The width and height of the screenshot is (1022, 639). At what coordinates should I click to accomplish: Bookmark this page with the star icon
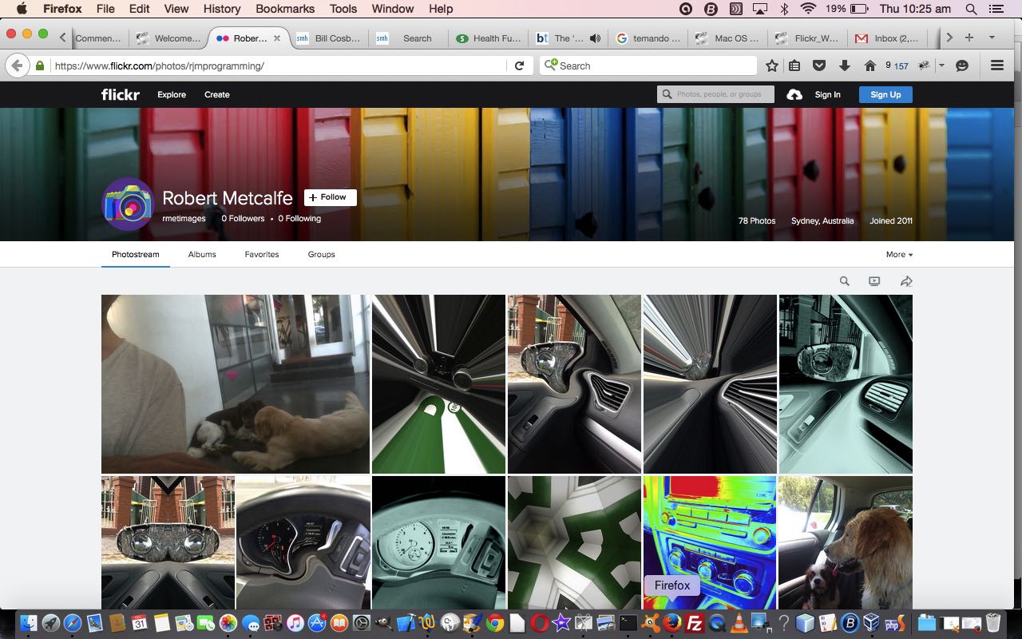coord(772,65)
